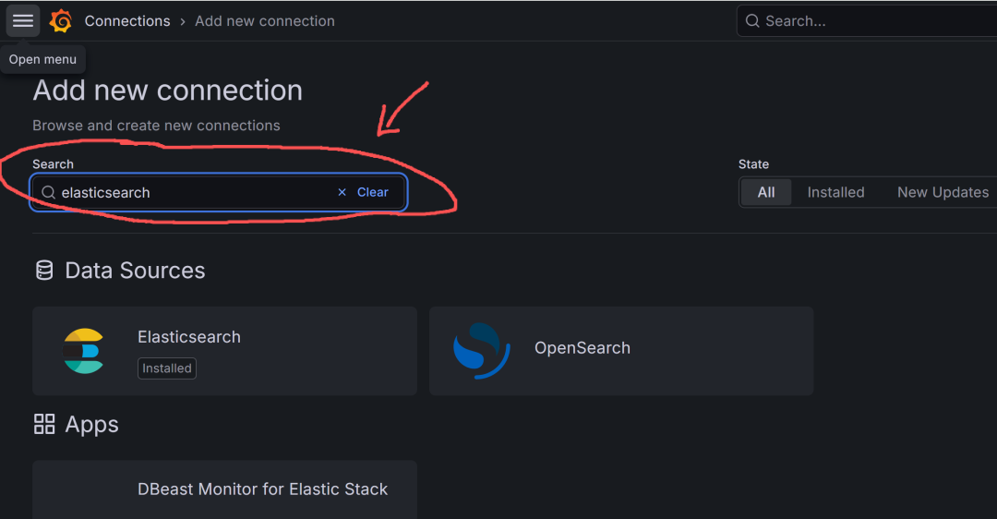Click the Add new connection page title

coord(167,91)
